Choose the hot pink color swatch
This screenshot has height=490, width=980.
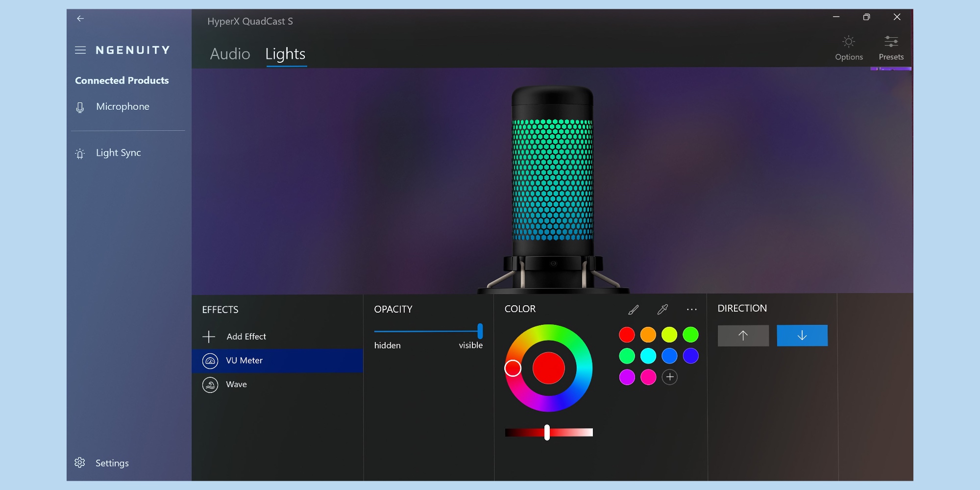coord(648,377)
